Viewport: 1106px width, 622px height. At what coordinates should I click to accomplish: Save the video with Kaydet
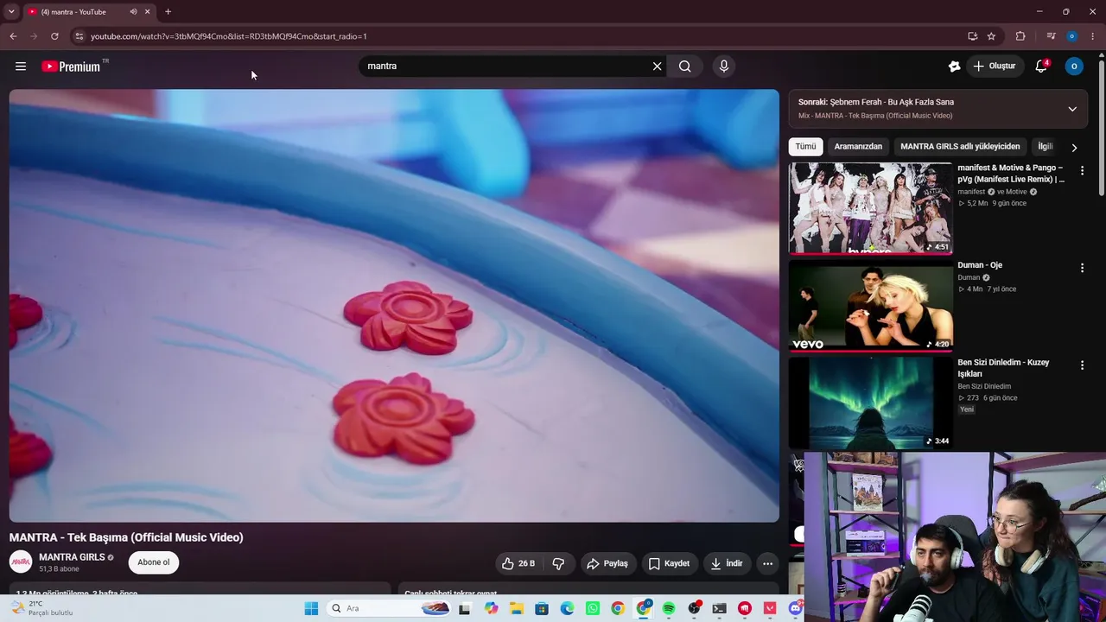(x=669, y=563)
